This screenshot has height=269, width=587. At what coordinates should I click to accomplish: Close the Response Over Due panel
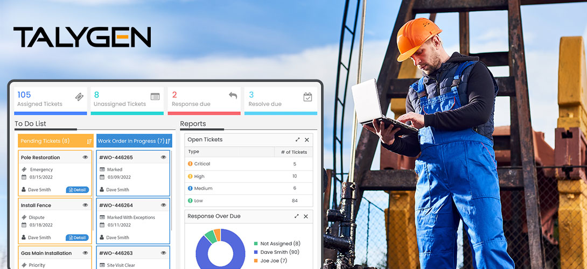coord(306,217)
